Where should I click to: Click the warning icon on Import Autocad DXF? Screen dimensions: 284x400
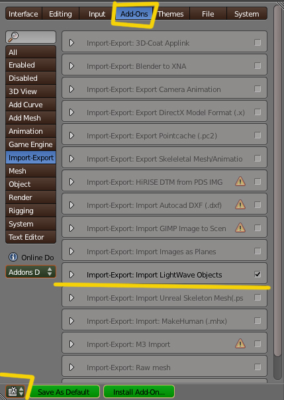[240, 205]
